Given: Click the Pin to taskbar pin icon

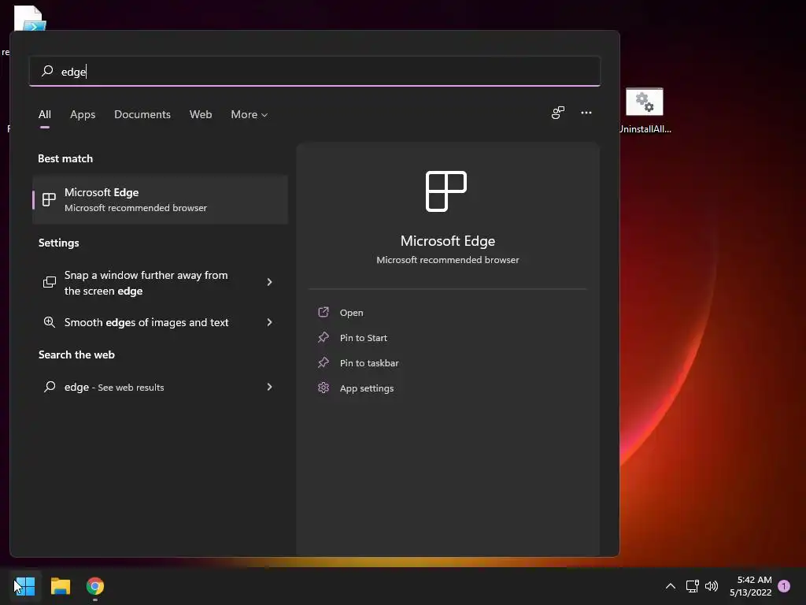Looking at the screenshot, I should pyautogui.click(x=324, y=362).
